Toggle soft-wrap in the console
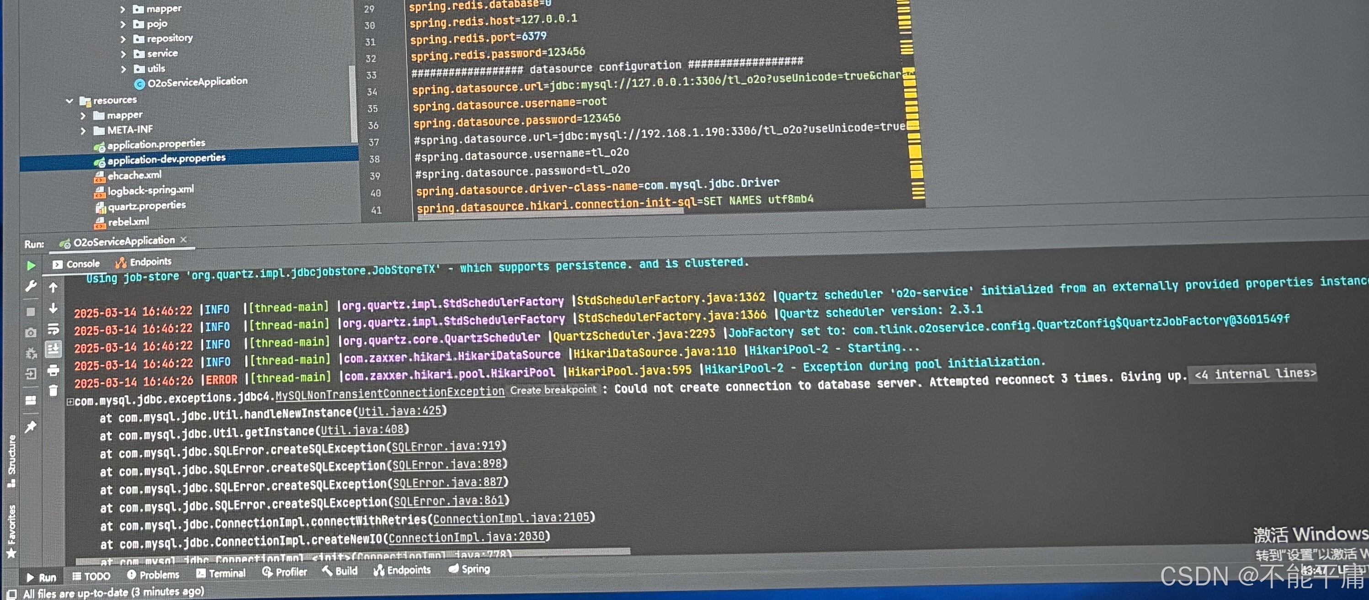Image resolution: width=1369 pixels, height=600 pixels. (53, 329)
